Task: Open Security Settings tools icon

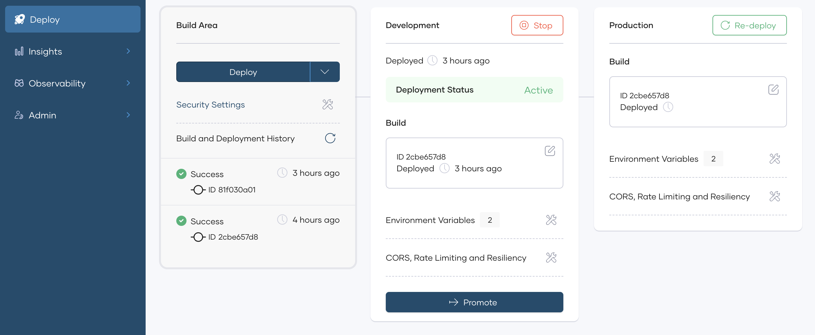Action: click(328, 104)
